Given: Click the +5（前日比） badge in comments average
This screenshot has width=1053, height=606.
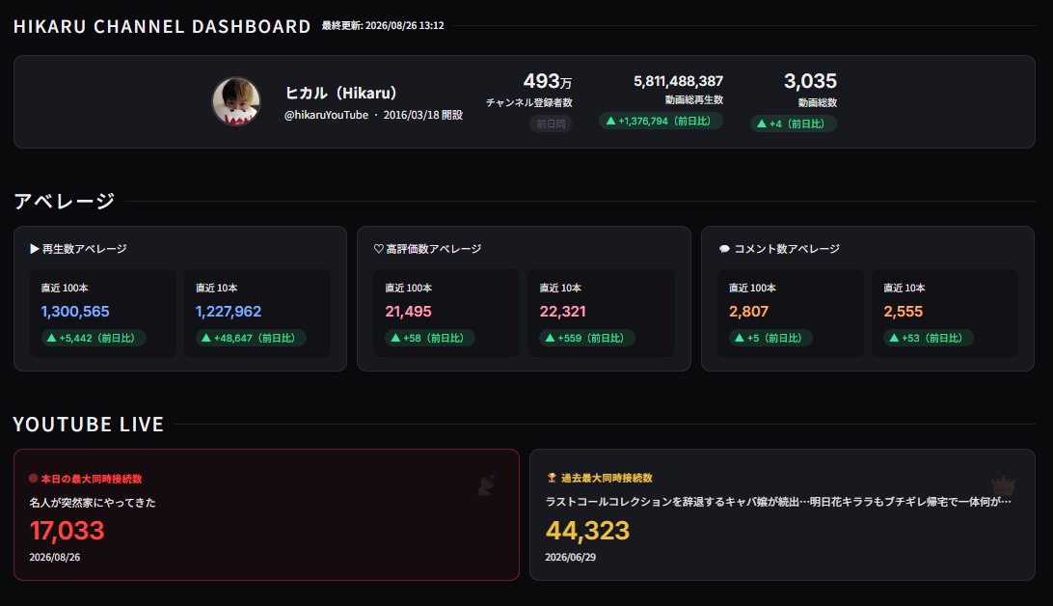Looking at the screenshot, I should point(770,338).
